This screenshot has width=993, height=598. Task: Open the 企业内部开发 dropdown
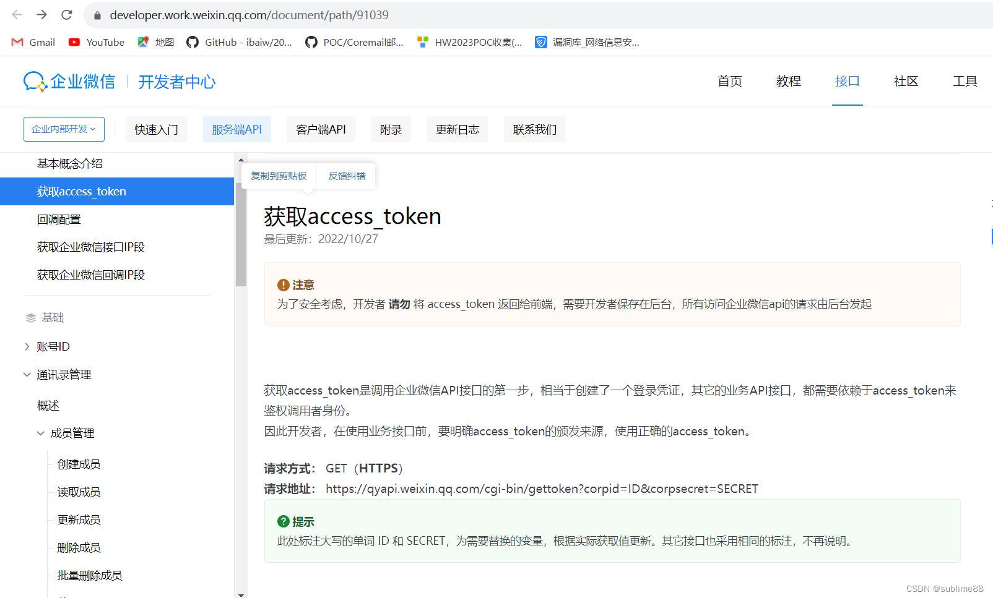[64, 129]
